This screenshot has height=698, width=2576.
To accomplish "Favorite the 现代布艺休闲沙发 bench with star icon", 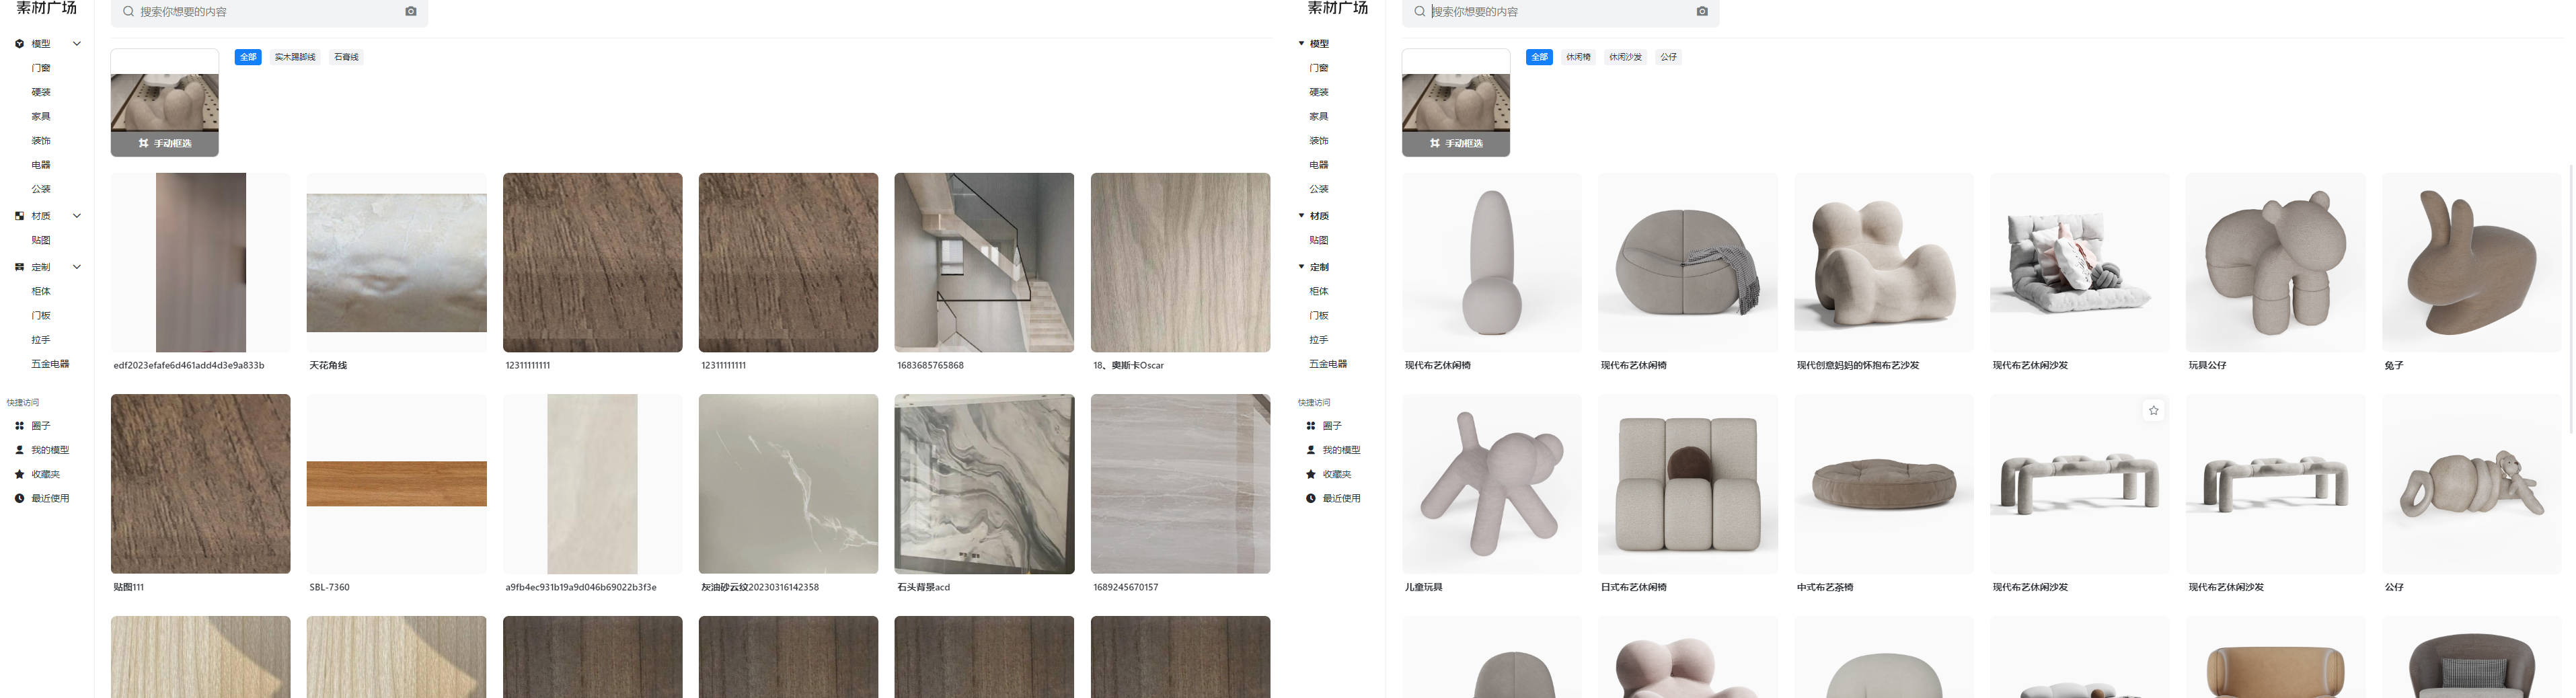I will click(2153, 410).
